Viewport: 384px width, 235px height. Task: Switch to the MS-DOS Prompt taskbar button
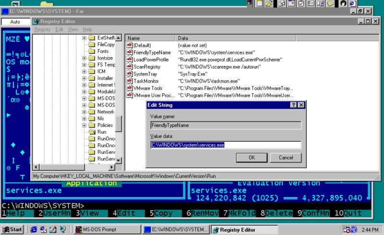pos(107,230)
